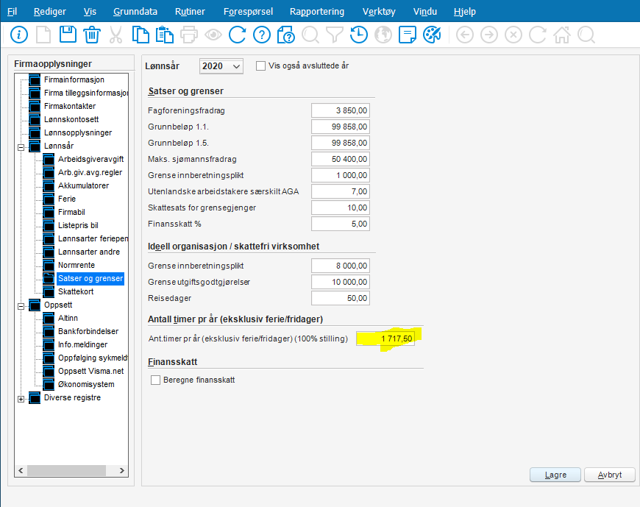Select Arbeidsgiveravgift in the tree

click(x=90, y=159)
